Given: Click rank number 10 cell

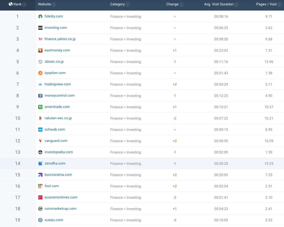Looking at the screenshot, I should pyautogui.click(x=17, y=118).
